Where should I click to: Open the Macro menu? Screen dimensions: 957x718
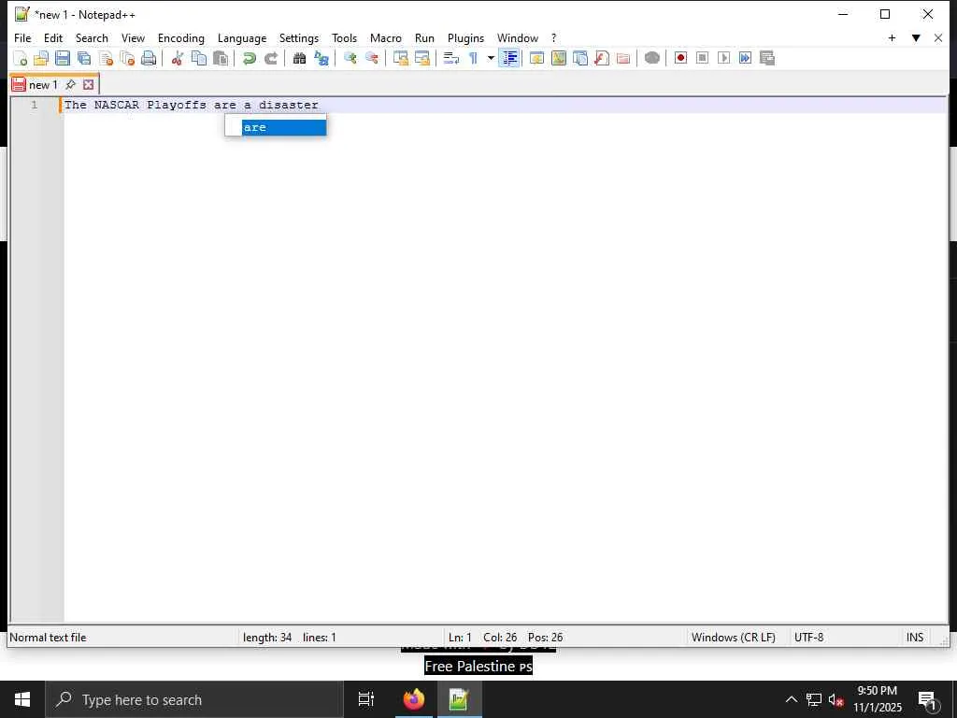tap(386, 37)
